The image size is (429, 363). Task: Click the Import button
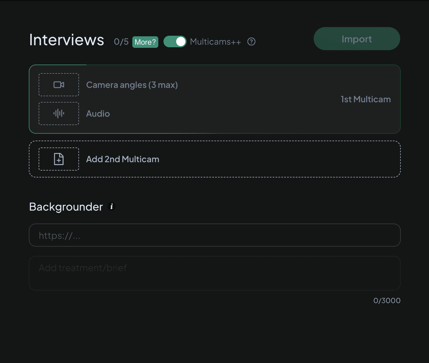[357, 39]
